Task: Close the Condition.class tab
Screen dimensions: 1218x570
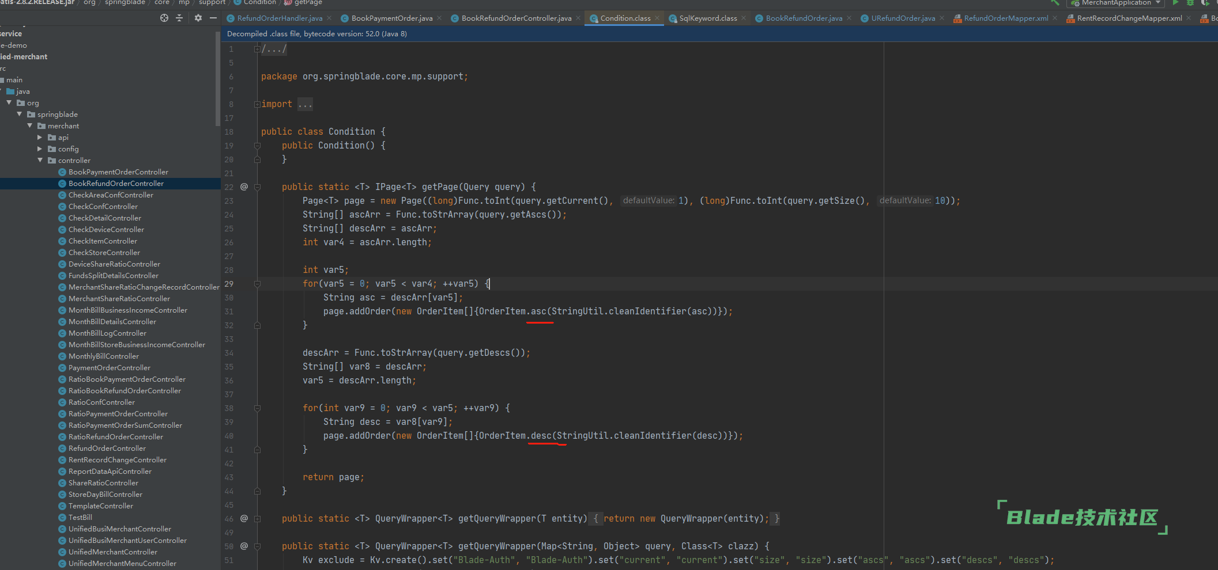Action: point(657,18)
